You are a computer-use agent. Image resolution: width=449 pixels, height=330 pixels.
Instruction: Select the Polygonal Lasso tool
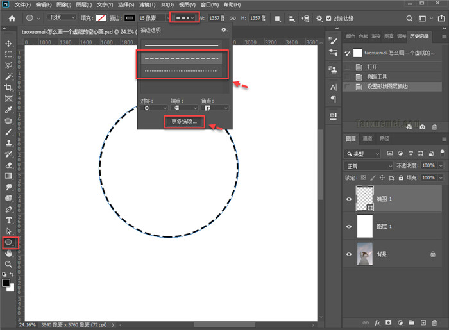[x=8, y=65]
